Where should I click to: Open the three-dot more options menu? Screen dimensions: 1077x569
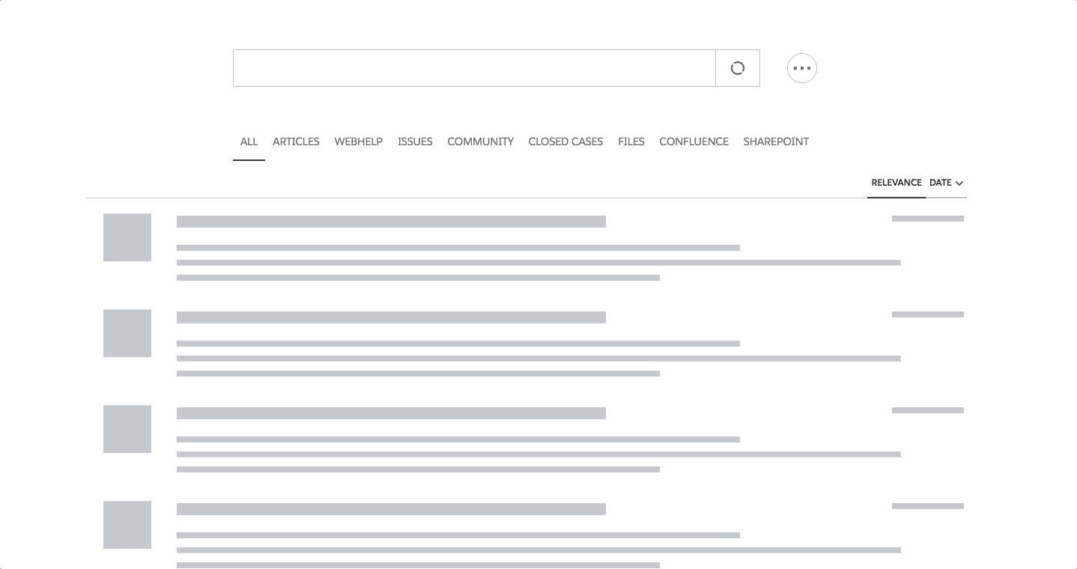(x=802, y=68)
